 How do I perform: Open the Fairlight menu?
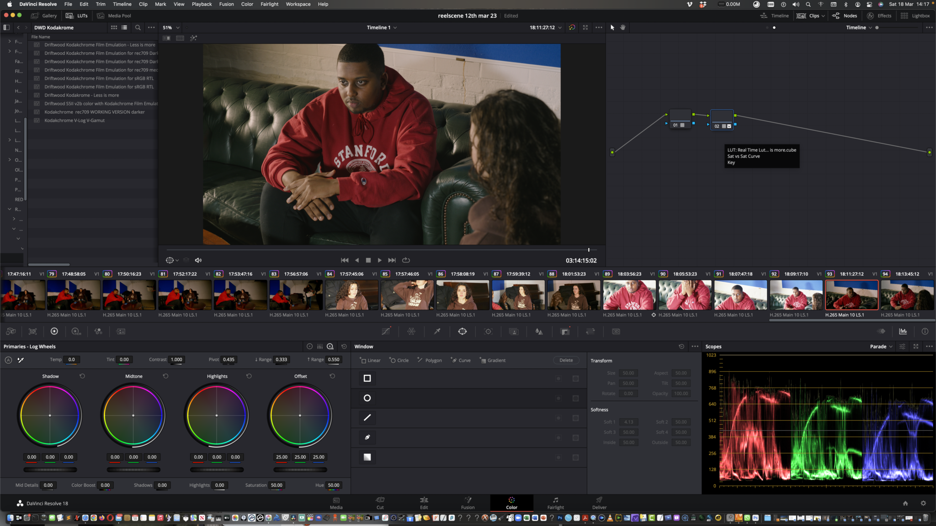pos(269,4)
